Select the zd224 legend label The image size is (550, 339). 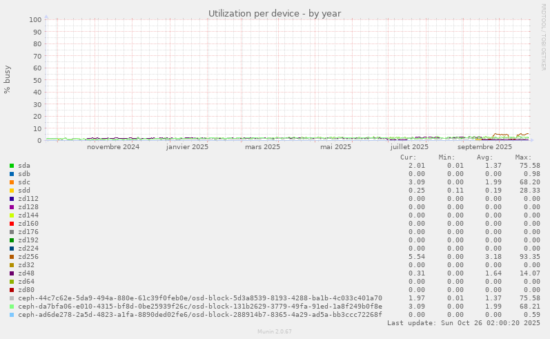(28, 249)
